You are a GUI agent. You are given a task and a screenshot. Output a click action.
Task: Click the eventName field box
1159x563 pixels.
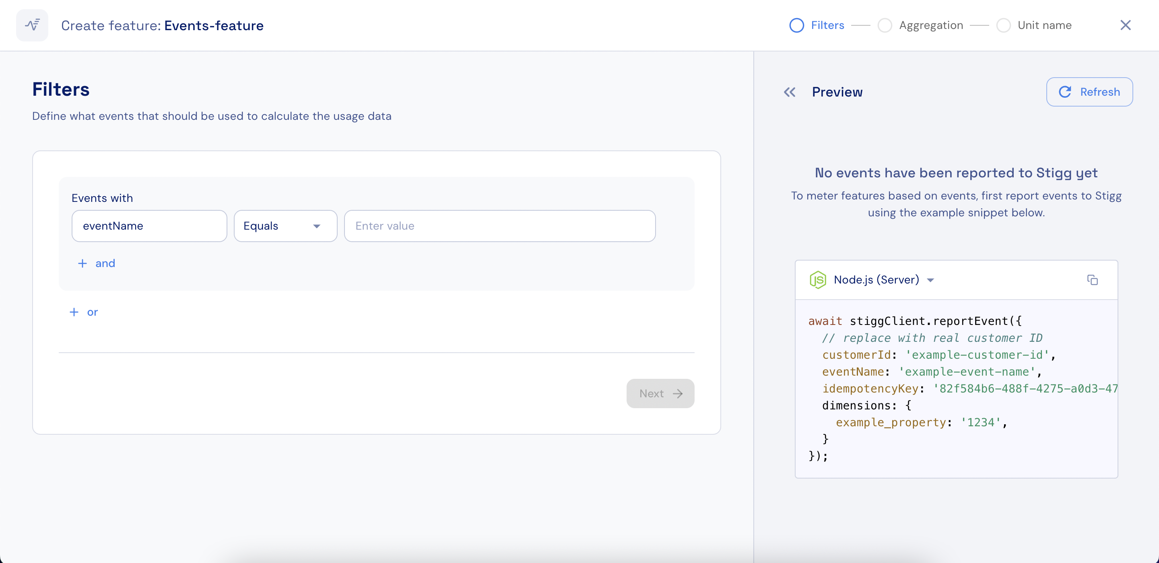(x=149, y=226)
